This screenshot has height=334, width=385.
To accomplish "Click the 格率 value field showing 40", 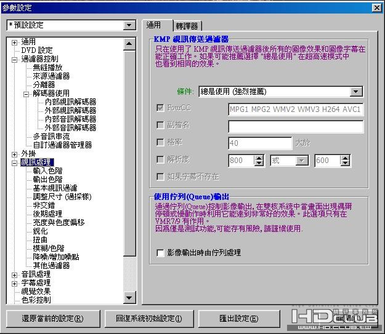I will [x=260, y=143].
